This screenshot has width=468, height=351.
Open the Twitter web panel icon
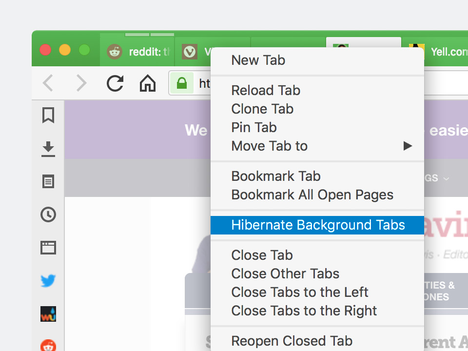click(x=48, y=281)
